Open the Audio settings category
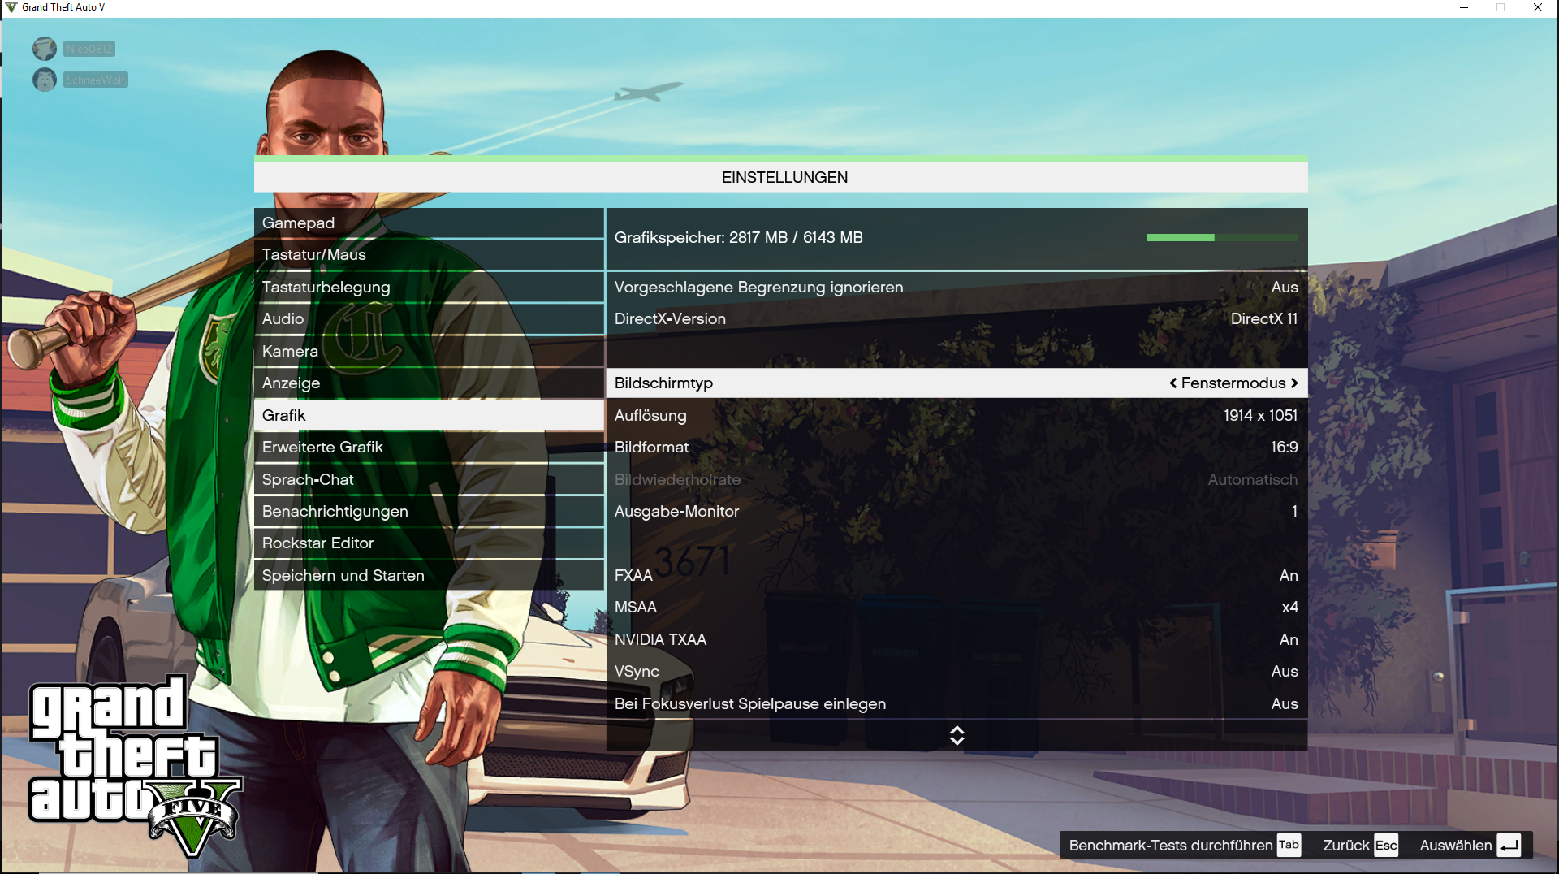This screenshot has width=1559, height=874. 429,319
